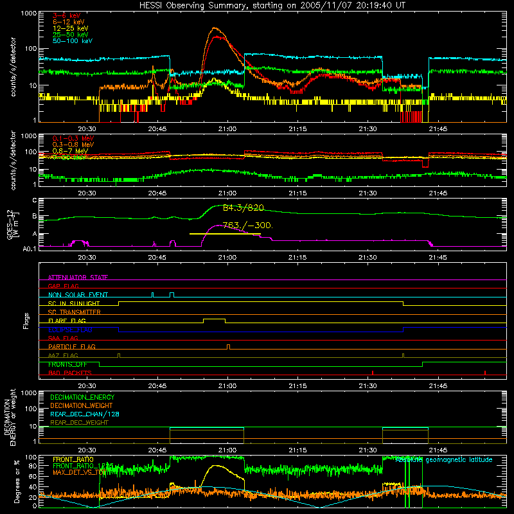Select the orange MAX_DET_VS_TOT legend label
The image size is (514, 514).
click(80, 472)
